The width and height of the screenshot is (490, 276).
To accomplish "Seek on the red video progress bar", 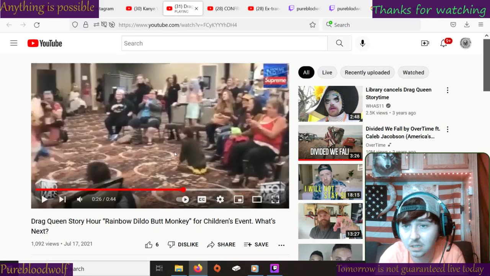I will tap(160, 189).
